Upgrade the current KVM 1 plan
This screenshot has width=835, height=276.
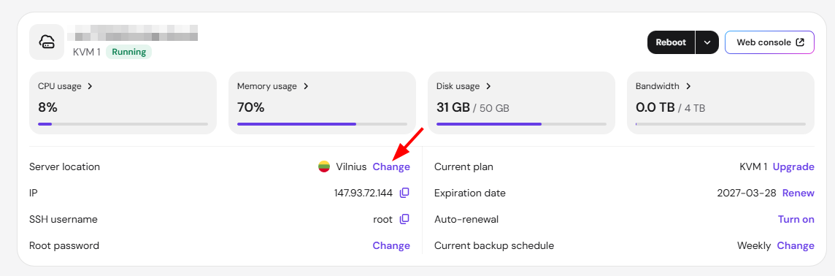[793, 166]
